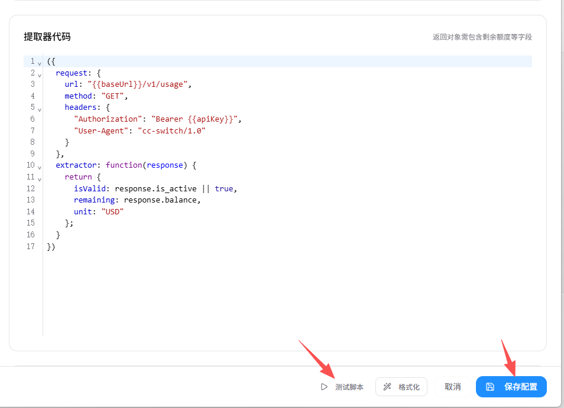
Task: Select line number 17 in the gutter
Action: [31, 246]
